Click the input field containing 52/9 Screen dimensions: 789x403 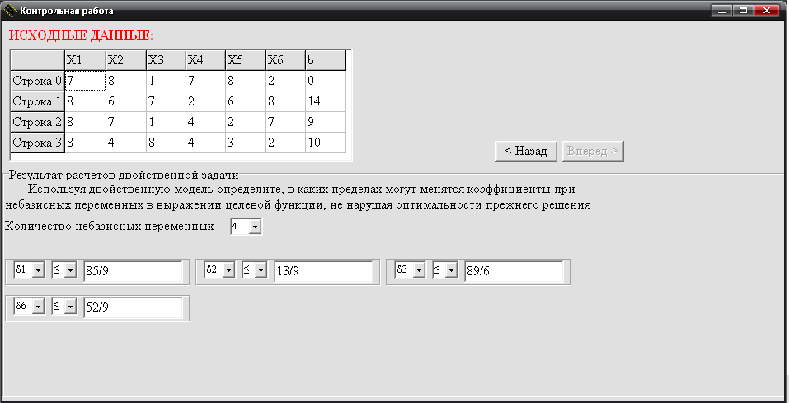coord(133,307)
